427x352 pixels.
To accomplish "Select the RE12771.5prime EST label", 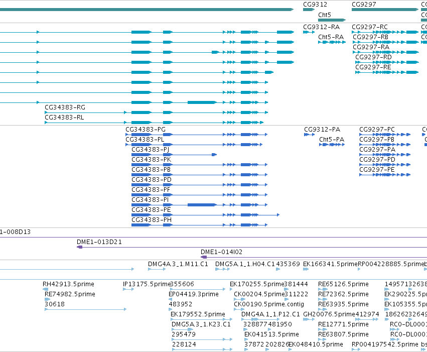I will (343, 324).
